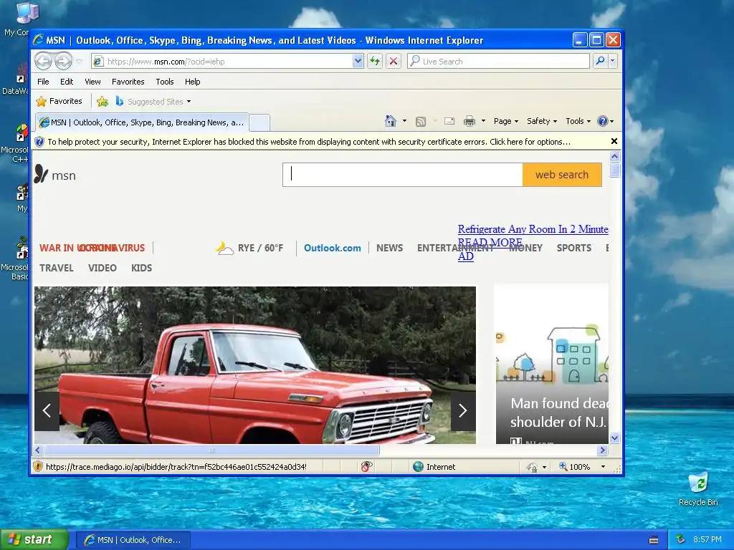Click the protected mode icon in status bar
The width and height of the screenshot is (734, 550).
[533, 467]
